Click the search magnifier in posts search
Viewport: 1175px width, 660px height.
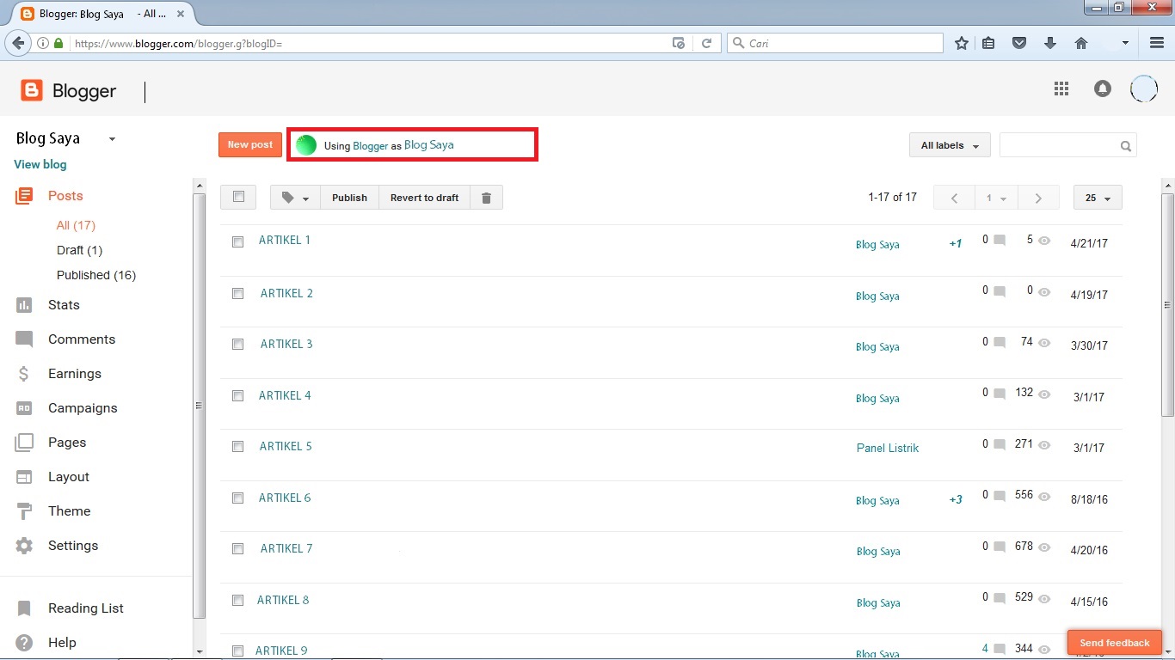[1125, 146]
